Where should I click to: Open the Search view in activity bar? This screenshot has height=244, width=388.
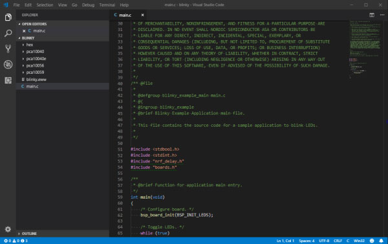(8, 33)
